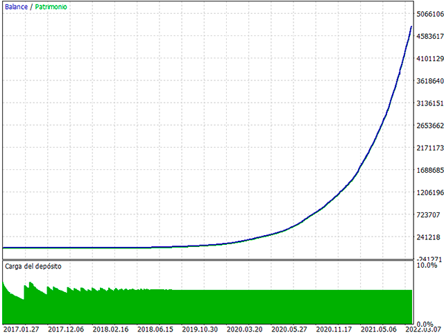Click the Carga del depósito label

tap(33, 266)
